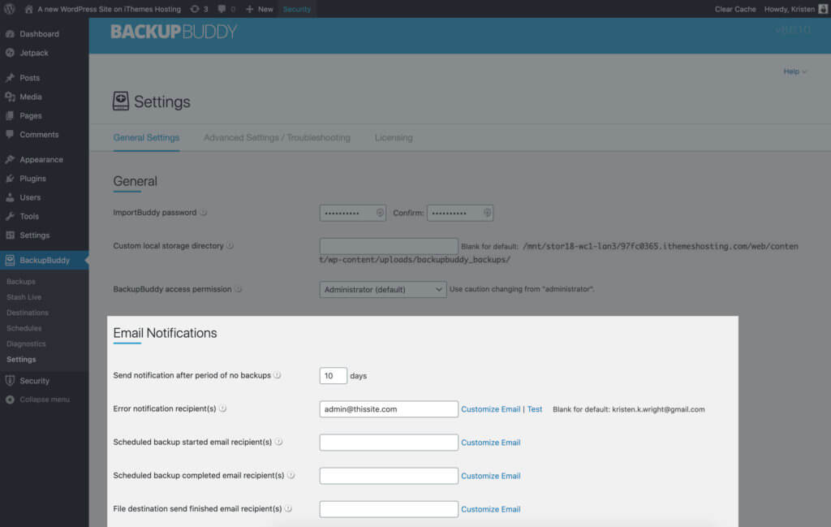Open Destinations submenu item
This screenshot has width=831, height=527.
tap(28, 313)
